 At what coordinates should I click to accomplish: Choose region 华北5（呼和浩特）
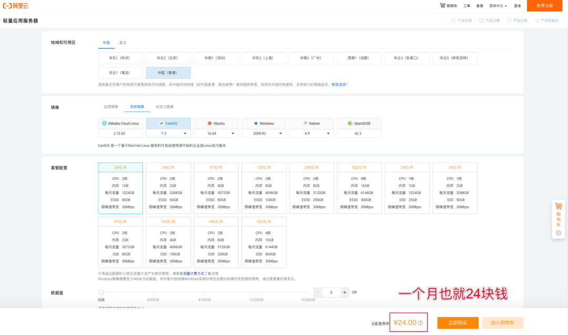click(x=455, y=58)
